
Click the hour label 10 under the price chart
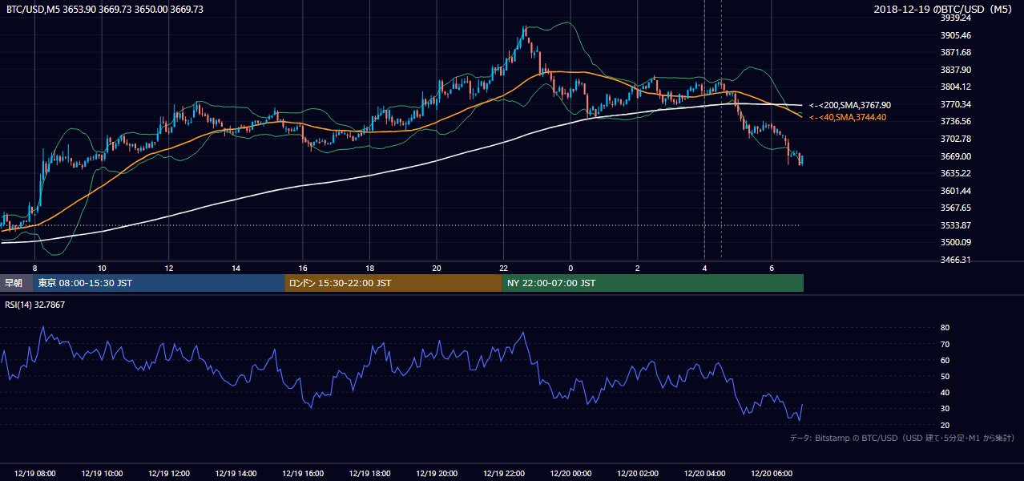pyautogui.click(x=102, y=268)
